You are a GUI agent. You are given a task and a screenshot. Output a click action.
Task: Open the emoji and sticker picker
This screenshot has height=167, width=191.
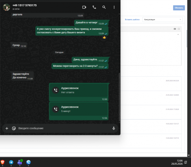tap(14, 128)
